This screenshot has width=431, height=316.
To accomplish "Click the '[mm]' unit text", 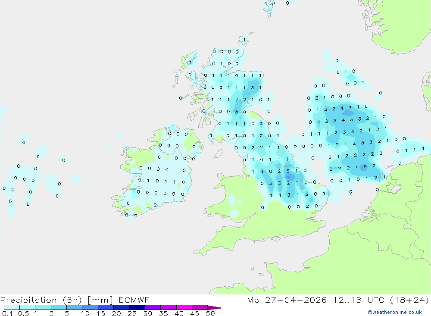I will (x=100, y=300).
